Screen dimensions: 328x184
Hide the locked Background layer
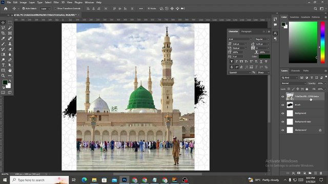pyautogui.click(x=283, y=130)
